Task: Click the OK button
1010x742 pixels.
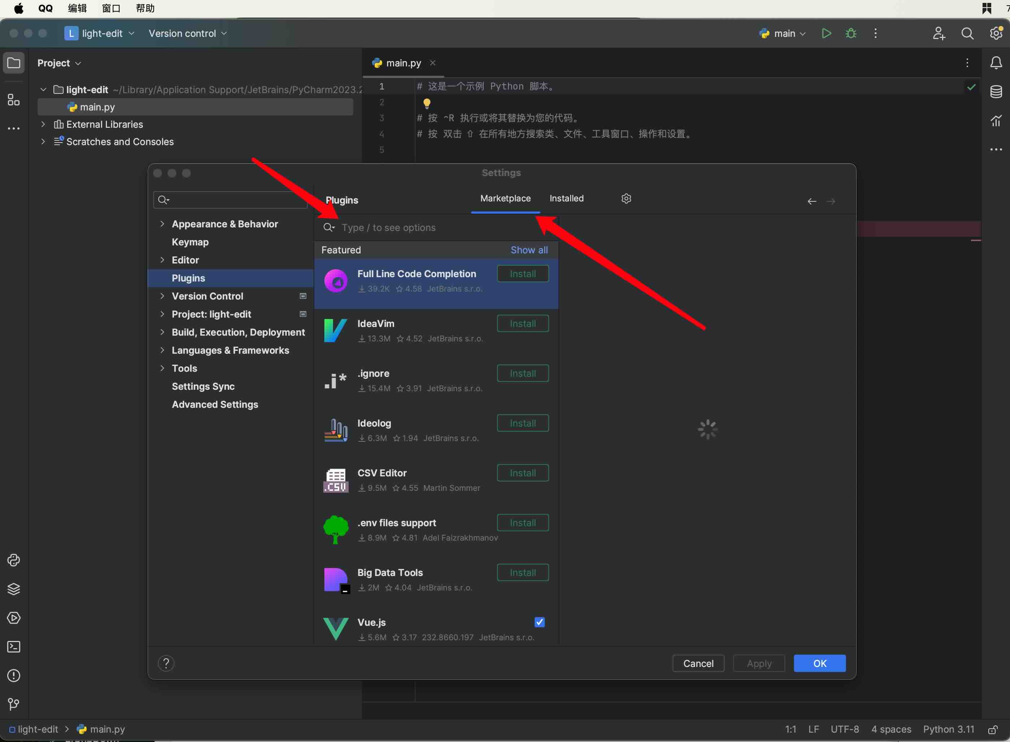Action: [819, 663]
